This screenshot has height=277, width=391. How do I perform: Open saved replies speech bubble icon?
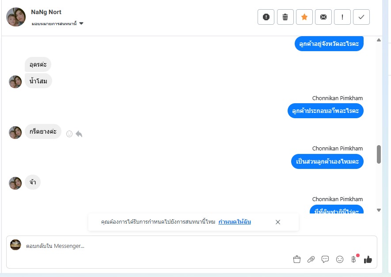pyautogui.click(x=325, y=259)
